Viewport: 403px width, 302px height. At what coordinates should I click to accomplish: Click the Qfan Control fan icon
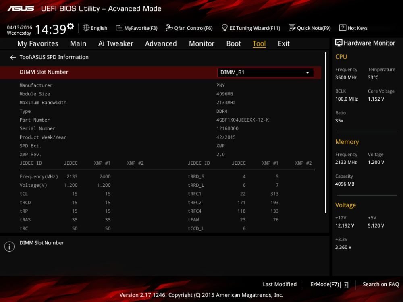(x=169, y=27)
